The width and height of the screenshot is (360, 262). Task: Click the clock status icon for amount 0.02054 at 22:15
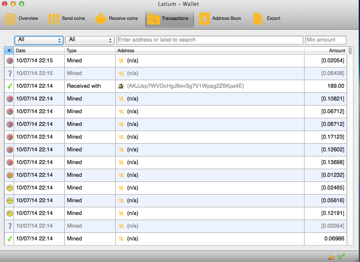pos(10,61)
